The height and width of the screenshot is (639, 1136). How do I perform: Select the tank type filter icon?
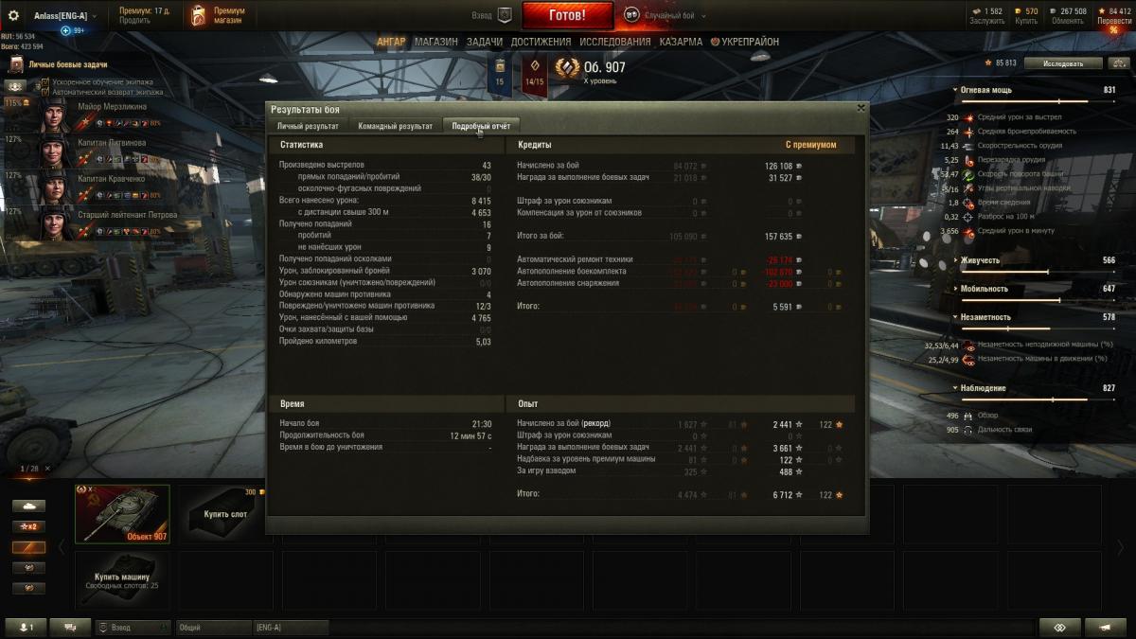point(28,506)
